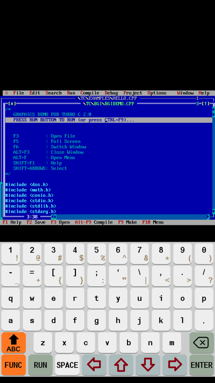Open the Help menu in the menu bar
The height and width of the screenshot is (383, 215).
click(x=204, y=93)
